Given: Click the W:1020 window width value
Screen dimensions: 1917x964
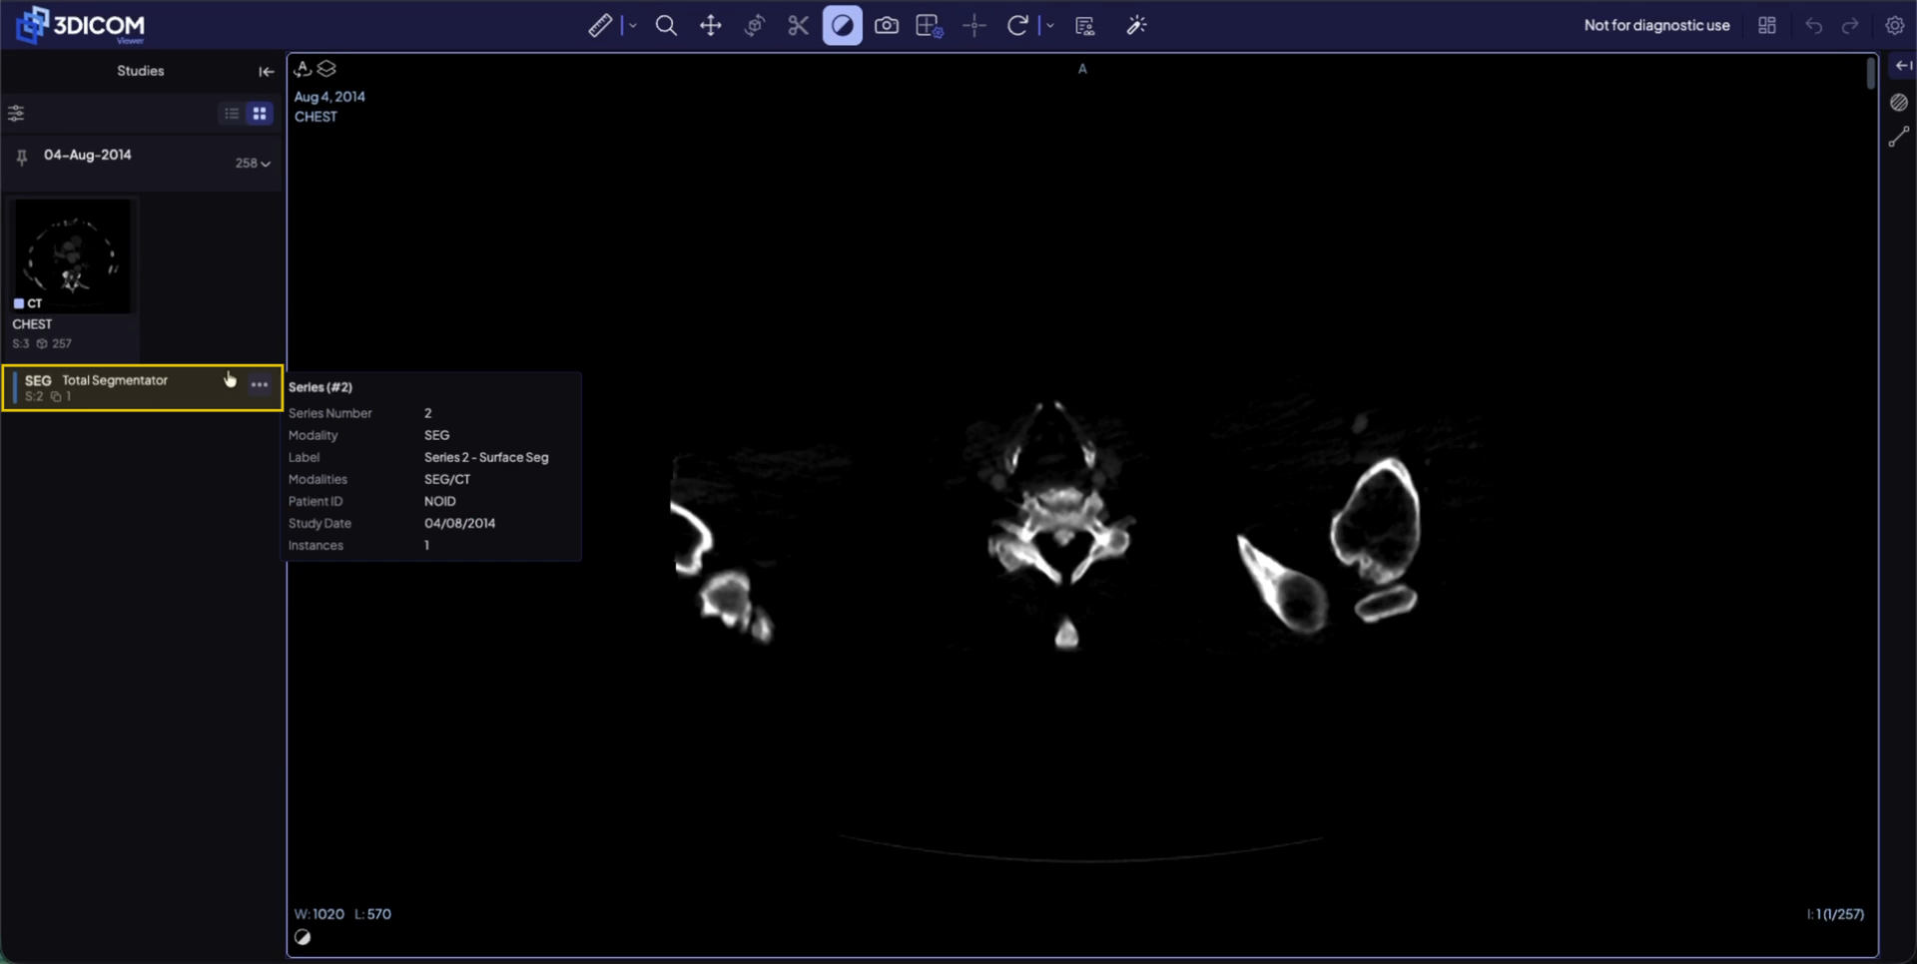Looking at the screenshot, I should click(319, 914).
